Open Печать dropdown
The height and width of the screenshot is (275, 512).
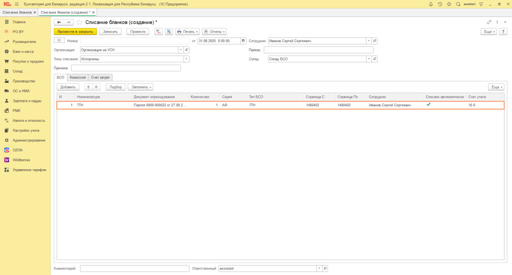187,31
